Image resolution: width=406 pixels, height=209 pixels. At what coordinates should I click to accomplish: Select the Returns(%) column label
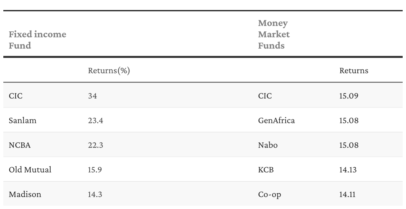point(109,71)
